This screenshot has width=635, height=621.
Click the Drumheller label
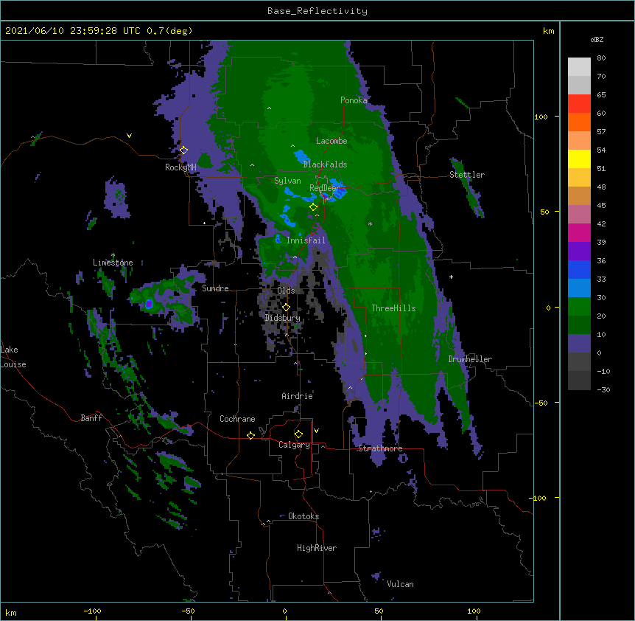coord(470,359)
